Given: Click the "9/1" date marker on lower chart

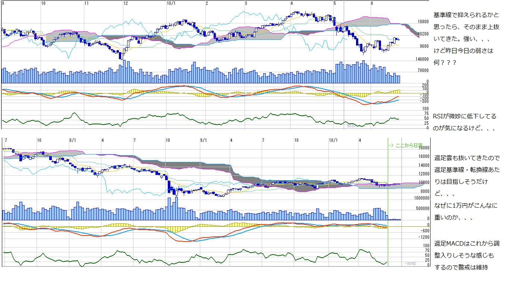Looking at the screenshot, I should click(x=204, y=140).
